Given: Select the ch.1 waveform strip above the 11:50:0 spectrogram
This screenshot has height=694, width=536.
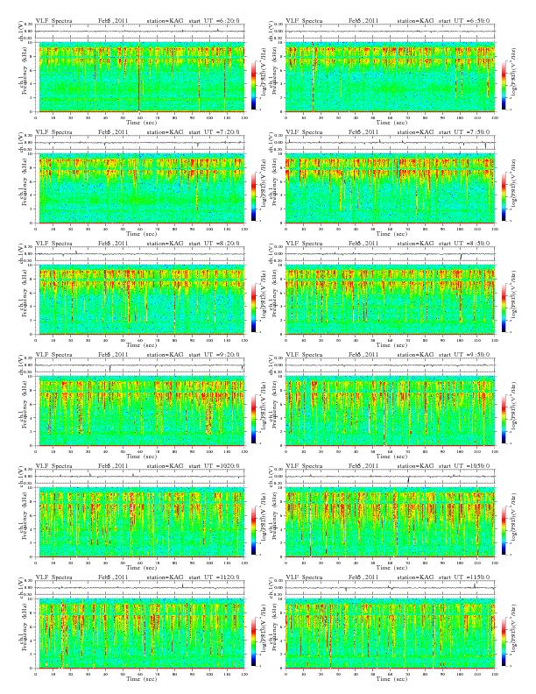Looking at the screenshot, I should coord(390,588).
